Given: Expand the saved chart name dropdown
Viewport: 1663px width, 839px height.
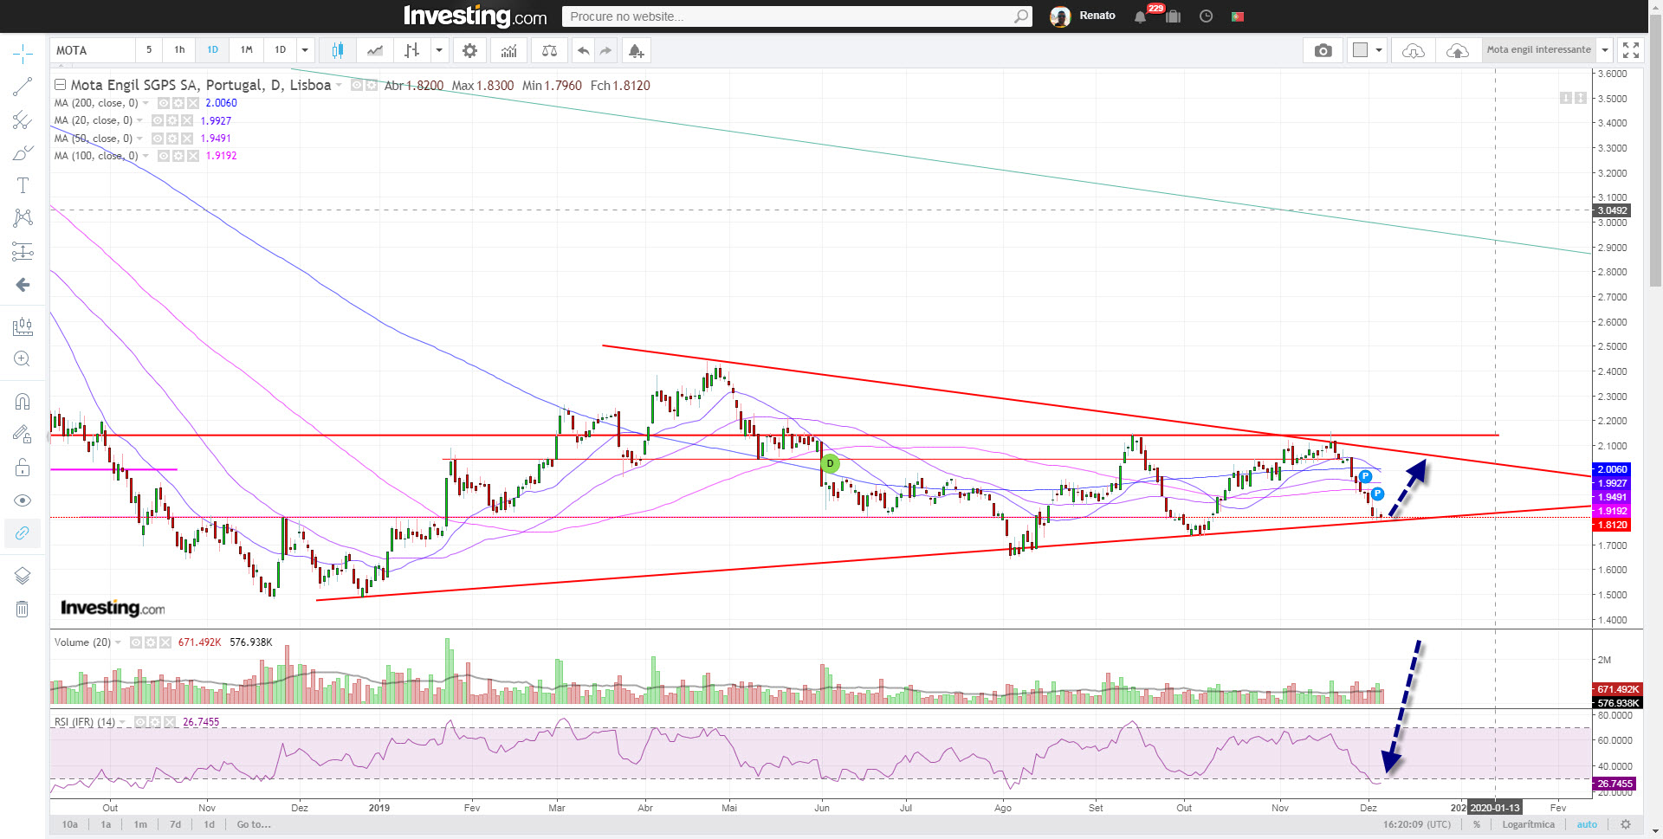Looking at the screenshot, I should tap(1605, 50).
